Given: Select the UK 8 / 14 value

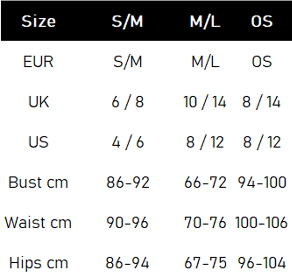Looking at the screenshot, I should click(x=262, y=102).
